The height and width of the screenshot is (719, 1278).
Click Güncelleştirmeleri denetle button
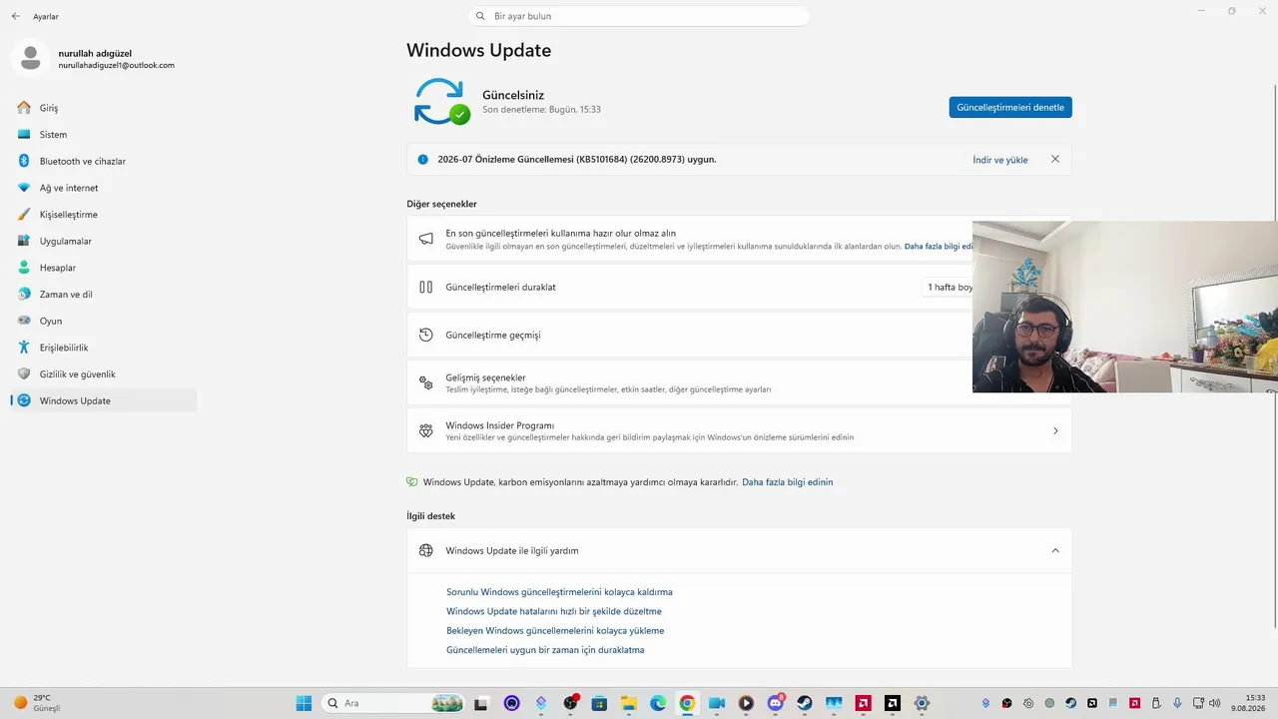pyautogui.click(x=1010, y=107)
